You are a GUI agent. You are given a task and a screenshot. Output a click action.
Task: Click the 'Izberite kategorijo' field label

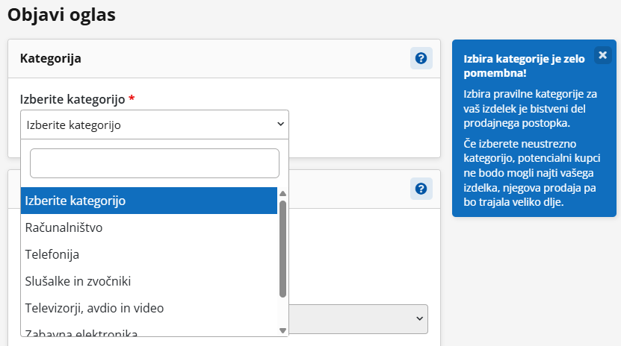pyautogui.click(x=72, y=99)
